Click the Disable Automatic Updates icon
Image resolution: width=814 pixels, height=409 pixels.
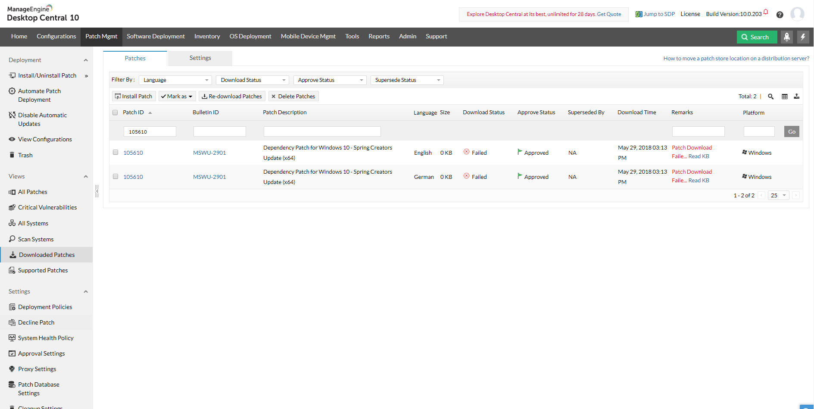tap(12, 115)
